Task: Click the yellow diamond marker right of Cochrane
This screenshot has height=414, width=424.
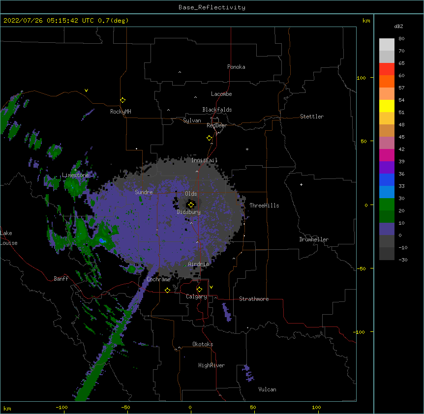Action: 167,290
